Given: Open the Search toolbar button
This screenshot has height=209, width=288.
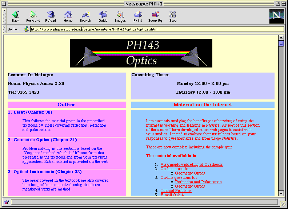Looking at the screenshot, I should click(x=85, y=16).
